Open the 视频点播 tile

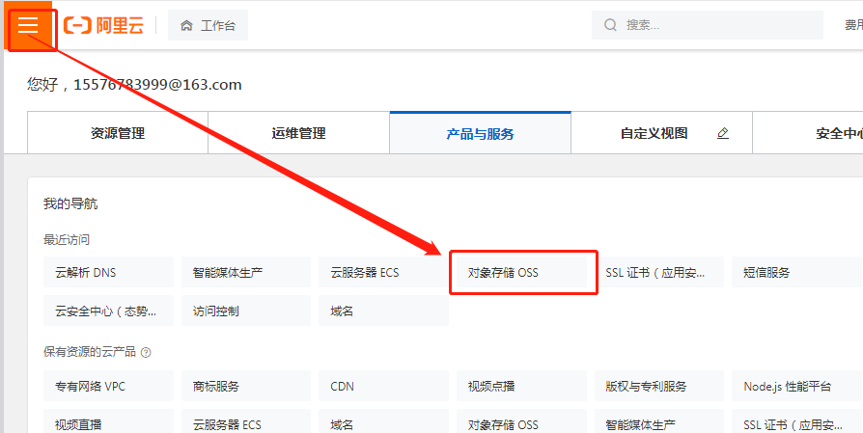pyautogui.click(x=522, y=386)
